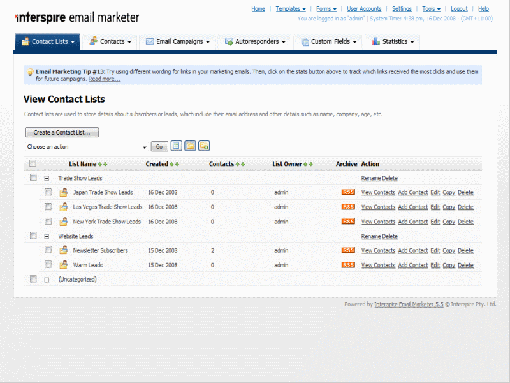The height and width of the screenshot is (383, 510).
Task: Check the New York Trade Show Leads checkbox
Action: 48,221
